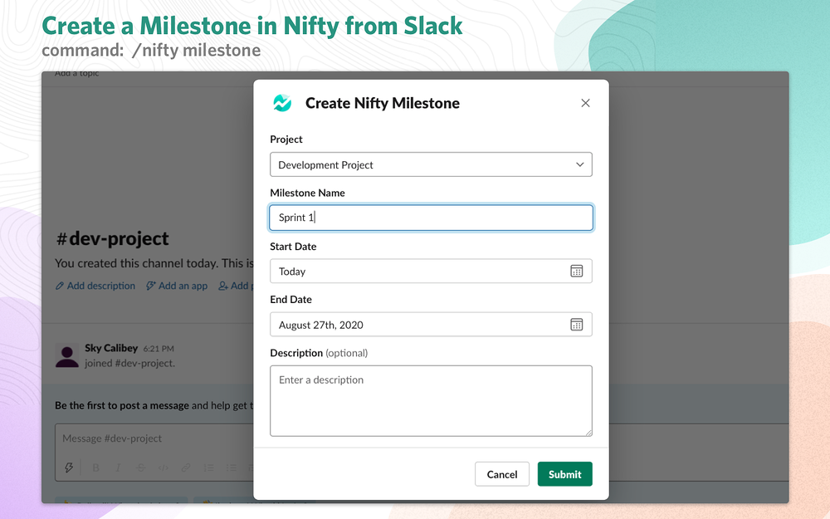Click the add people icon in Slack channel
Viewport: 830px width, 519px height.
click(223, 286)
